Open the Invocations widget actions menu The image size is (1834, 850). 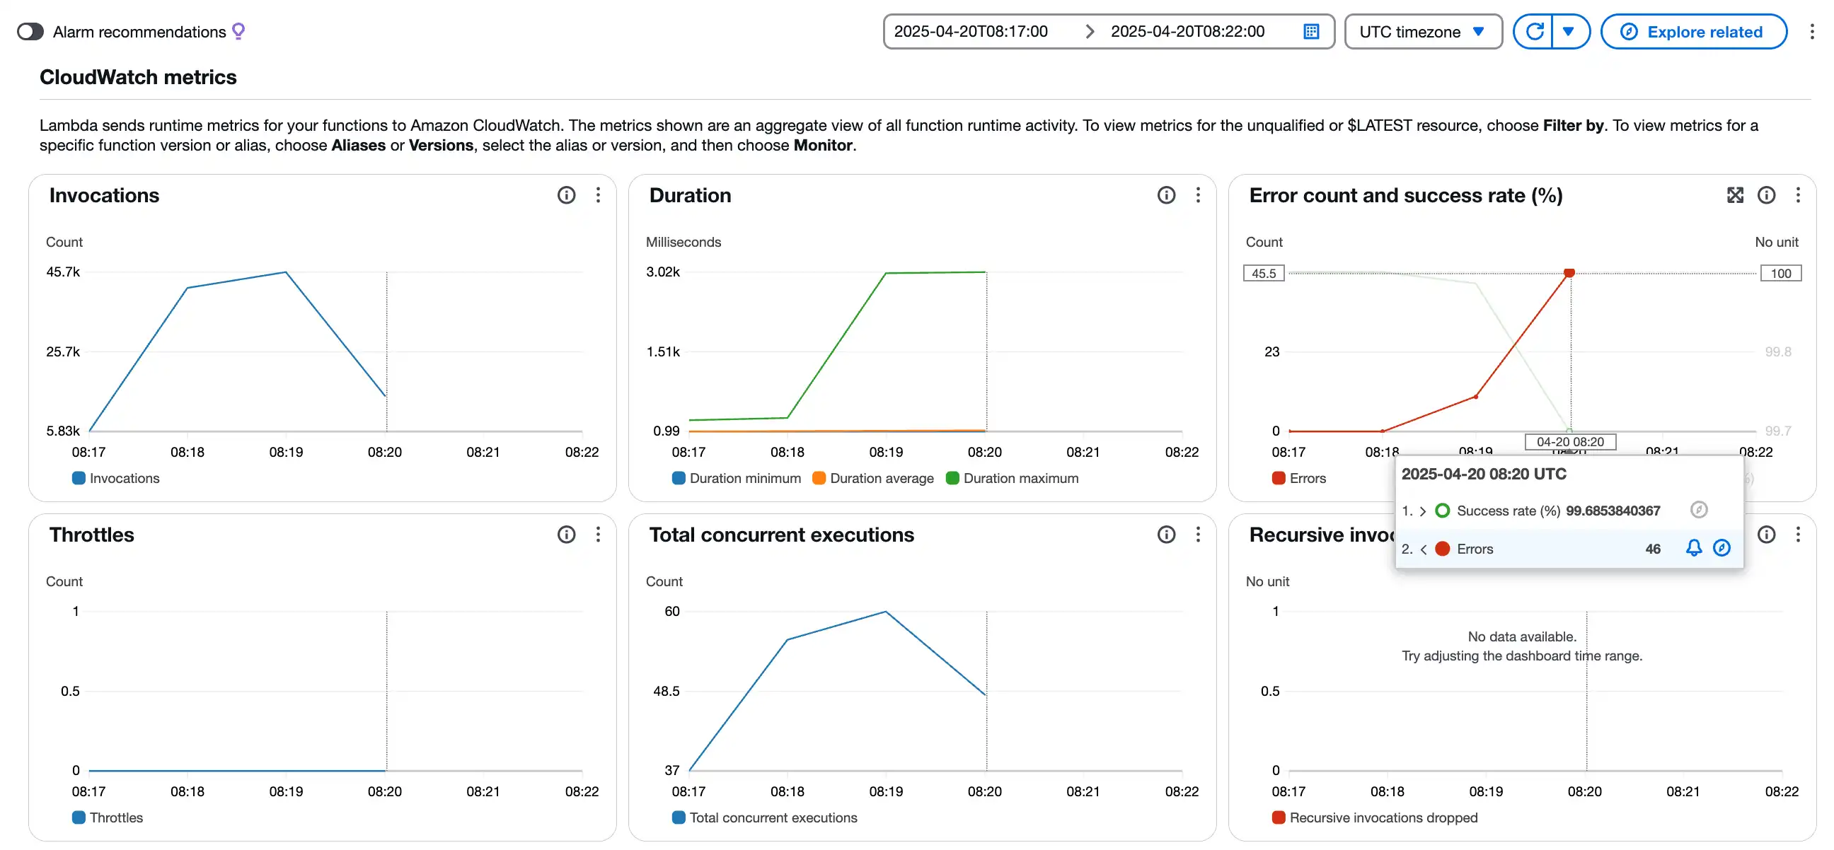click(x=598, y=196)
